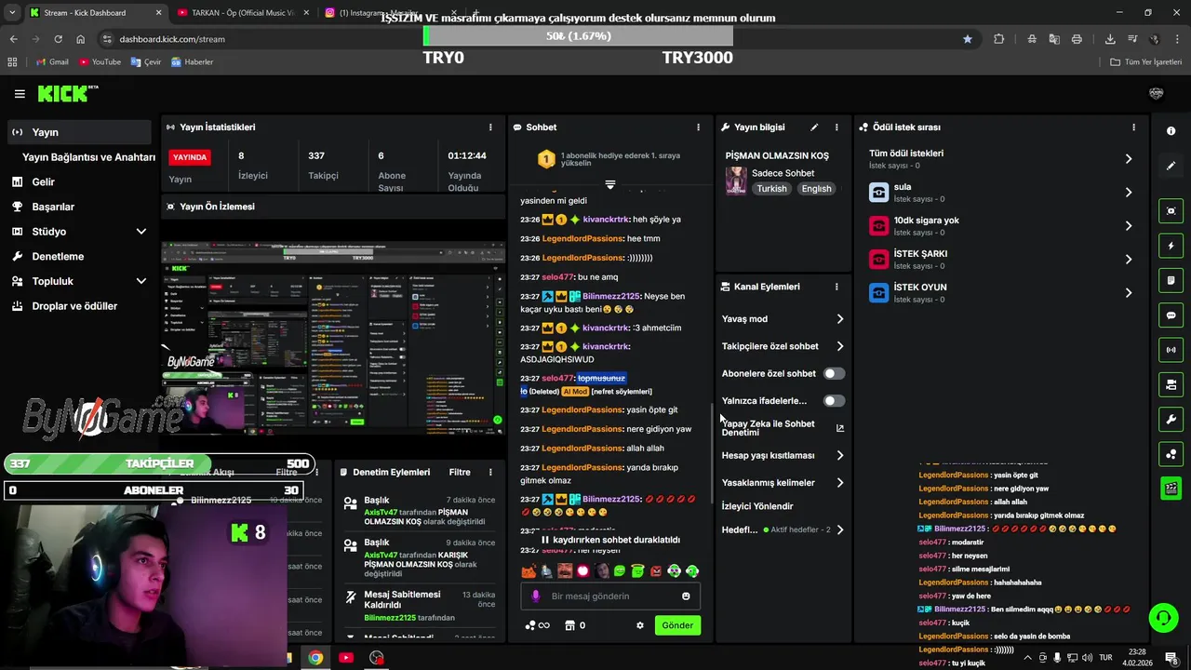Click the shop icon below chat
The width and height of the screenshot is (1191, 670).
point(570,625)
